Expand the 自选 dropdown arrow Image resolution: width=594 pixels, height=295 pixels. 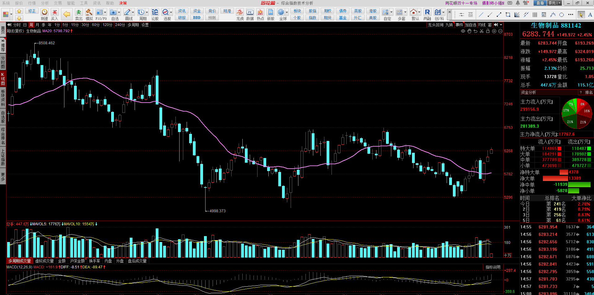[x=119, y=12]
